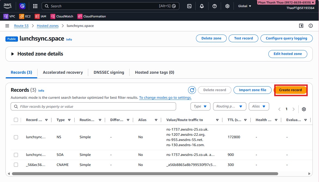This screenshot has width=319, height=182.
Task: Open records table preferences gear icon
Action: [304, 109]
